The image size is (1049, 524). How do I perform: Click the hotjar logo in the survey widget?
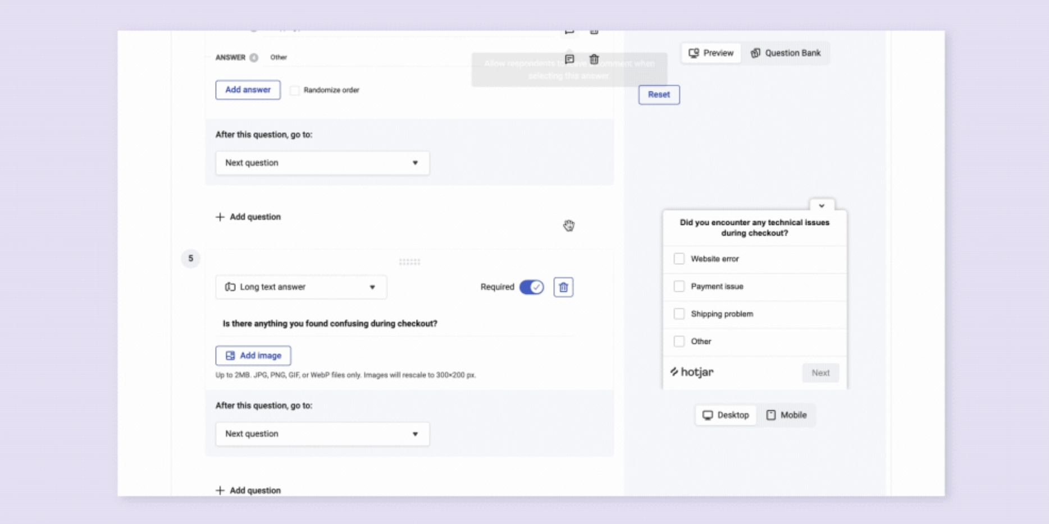click(x=692, y=372)
